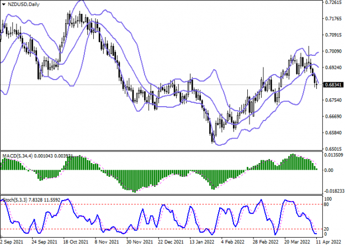
Task: Click the 8 Nov 2021 date label
Action: tap(107, 242)
